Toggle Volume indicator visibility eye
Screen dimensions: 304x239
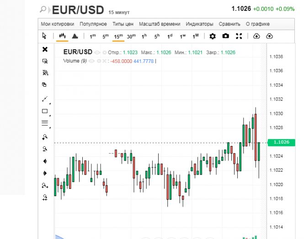pyautogui.click(x=91, y=61)
